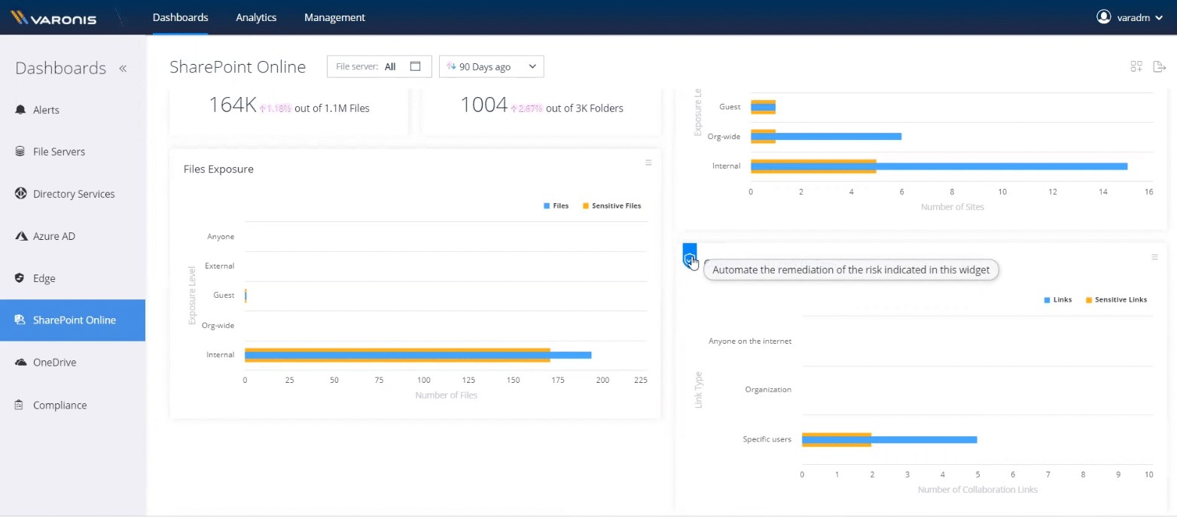The height and width of the screenshot is (519, 1177).
Task: Click the blue Internal files bar
Action: (571, 355)
